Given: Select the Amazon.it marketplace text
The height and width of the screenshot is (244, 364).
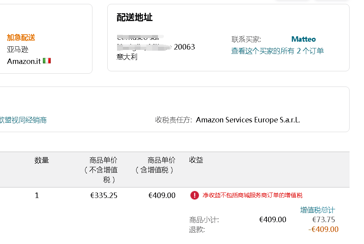Looking at the screenshot, I should tap(24, 61).
